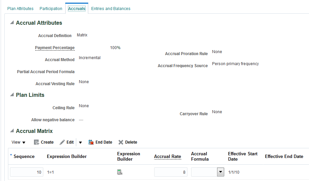
Task: Collapse the Accrual Attributes section
Action: pyautogui.click(x=12, y=23)
